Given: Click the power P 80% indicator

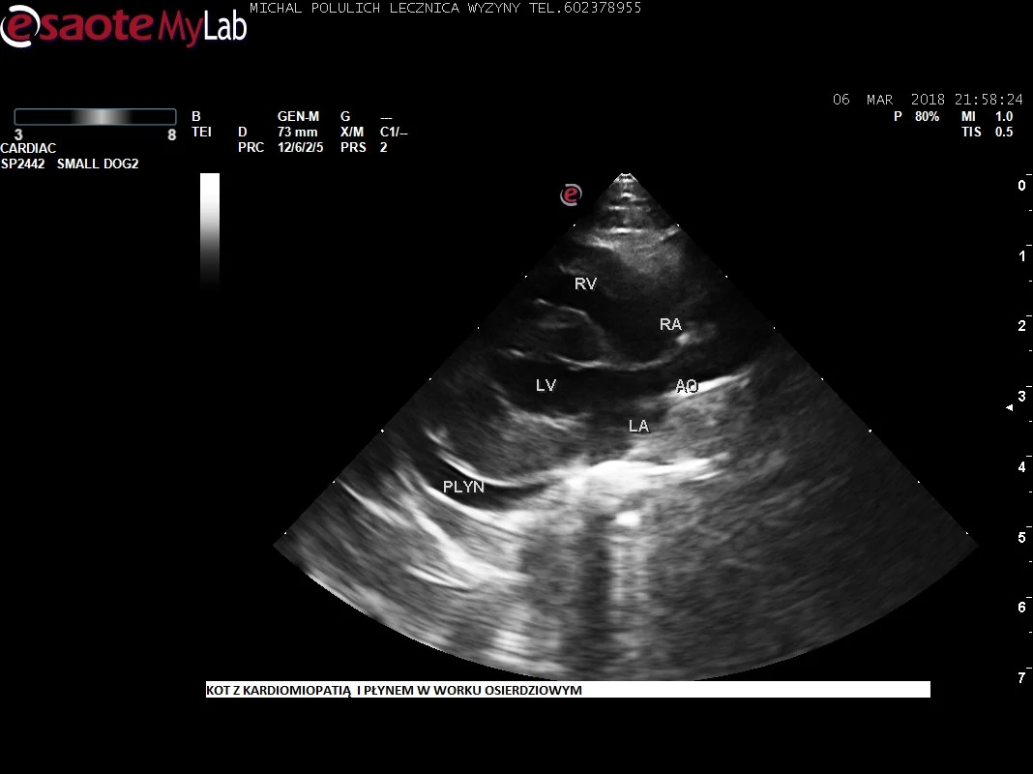Looking at the screenshot, I should click(x=916, y=116).
